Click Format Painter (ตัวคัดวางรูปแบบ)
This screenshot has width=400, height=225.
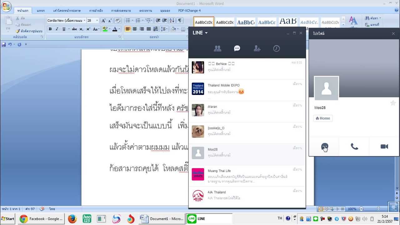pyautogui.click(x=29, y=31)
